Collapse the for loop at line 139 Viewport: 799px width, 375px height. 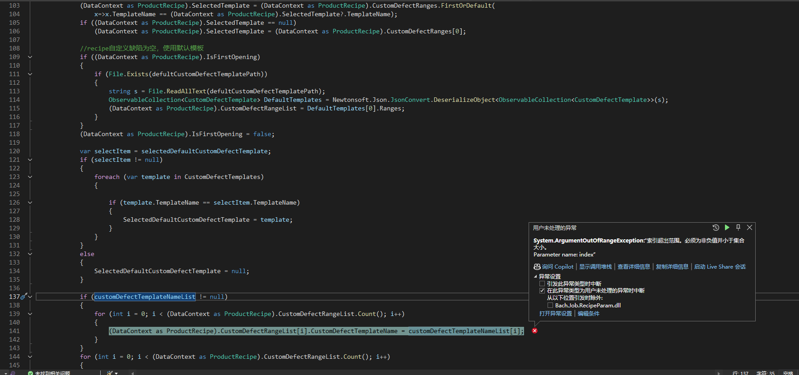[30, 314]
